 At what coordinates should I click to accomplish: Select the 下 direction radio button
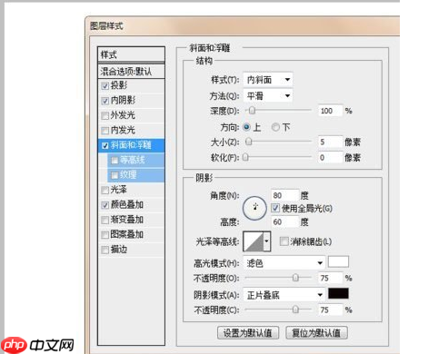coord(275,127)
